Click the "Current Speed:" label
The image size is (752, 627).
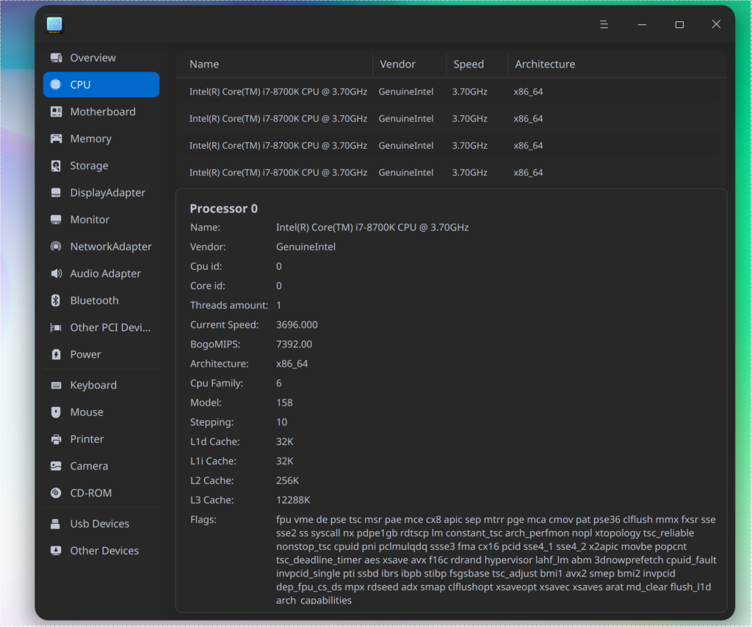point(224,325)
